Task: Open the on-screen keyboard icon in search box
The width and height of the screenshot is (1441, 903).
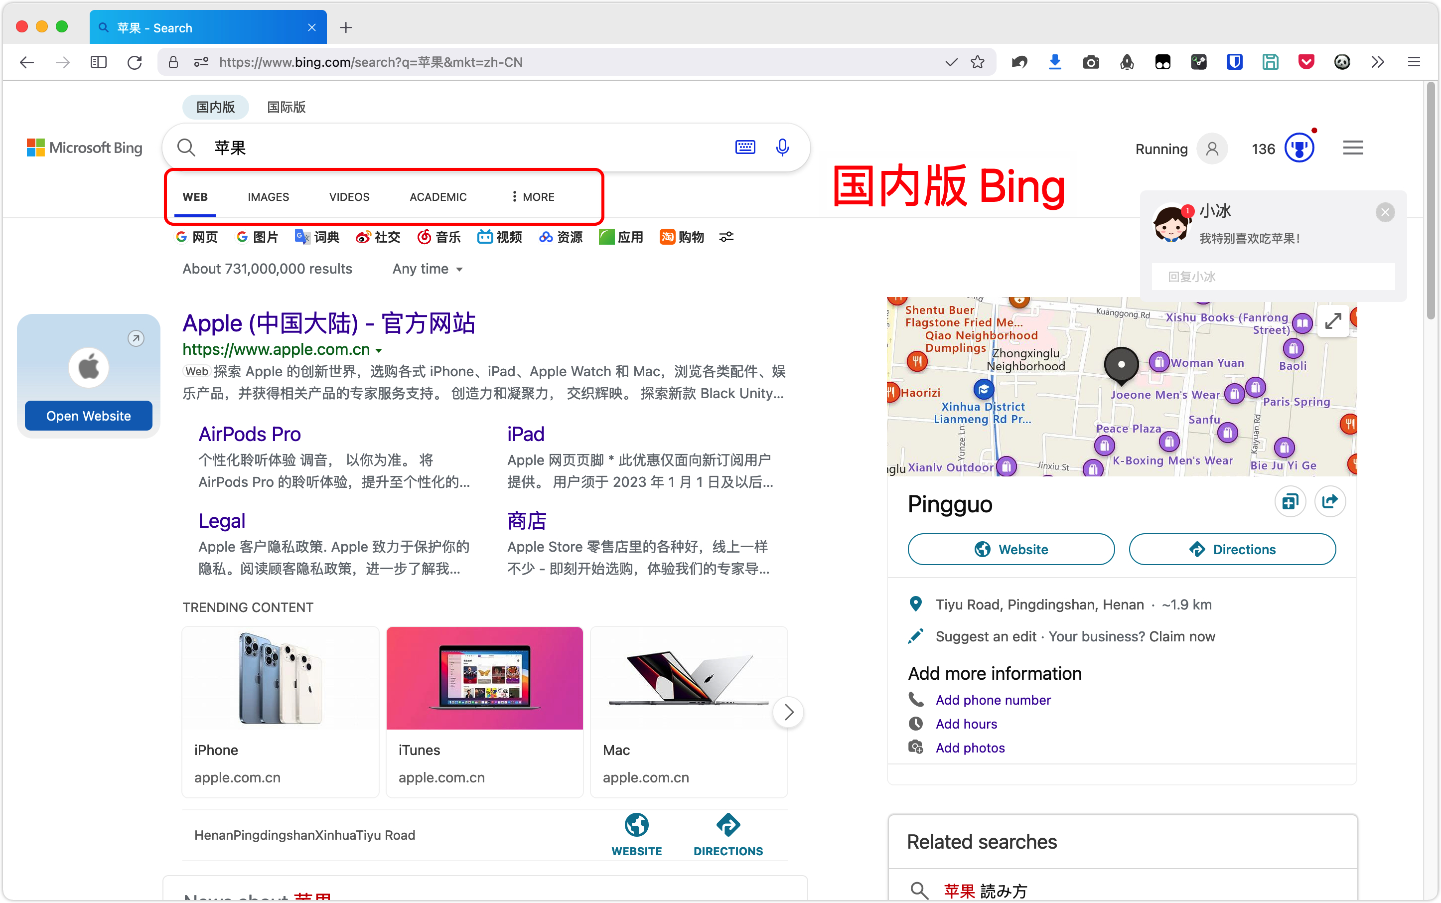Action: point(745,147)
